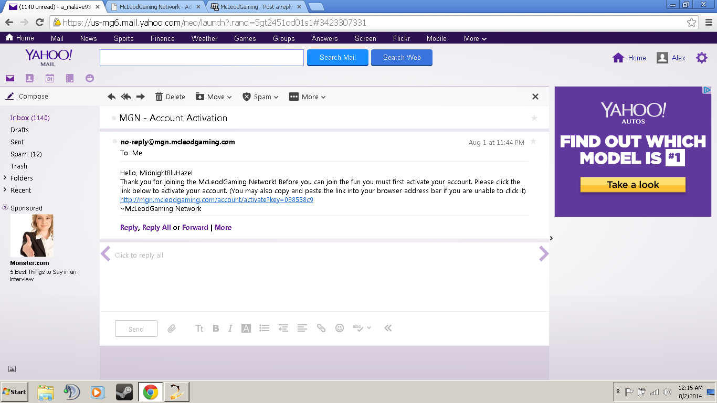717x403 pixels.
Task: Click the attach file paperclip icon
Action: point(172,328)
